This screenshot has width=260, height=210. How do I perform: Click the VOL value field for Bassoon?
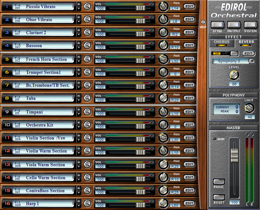[100, 47]
